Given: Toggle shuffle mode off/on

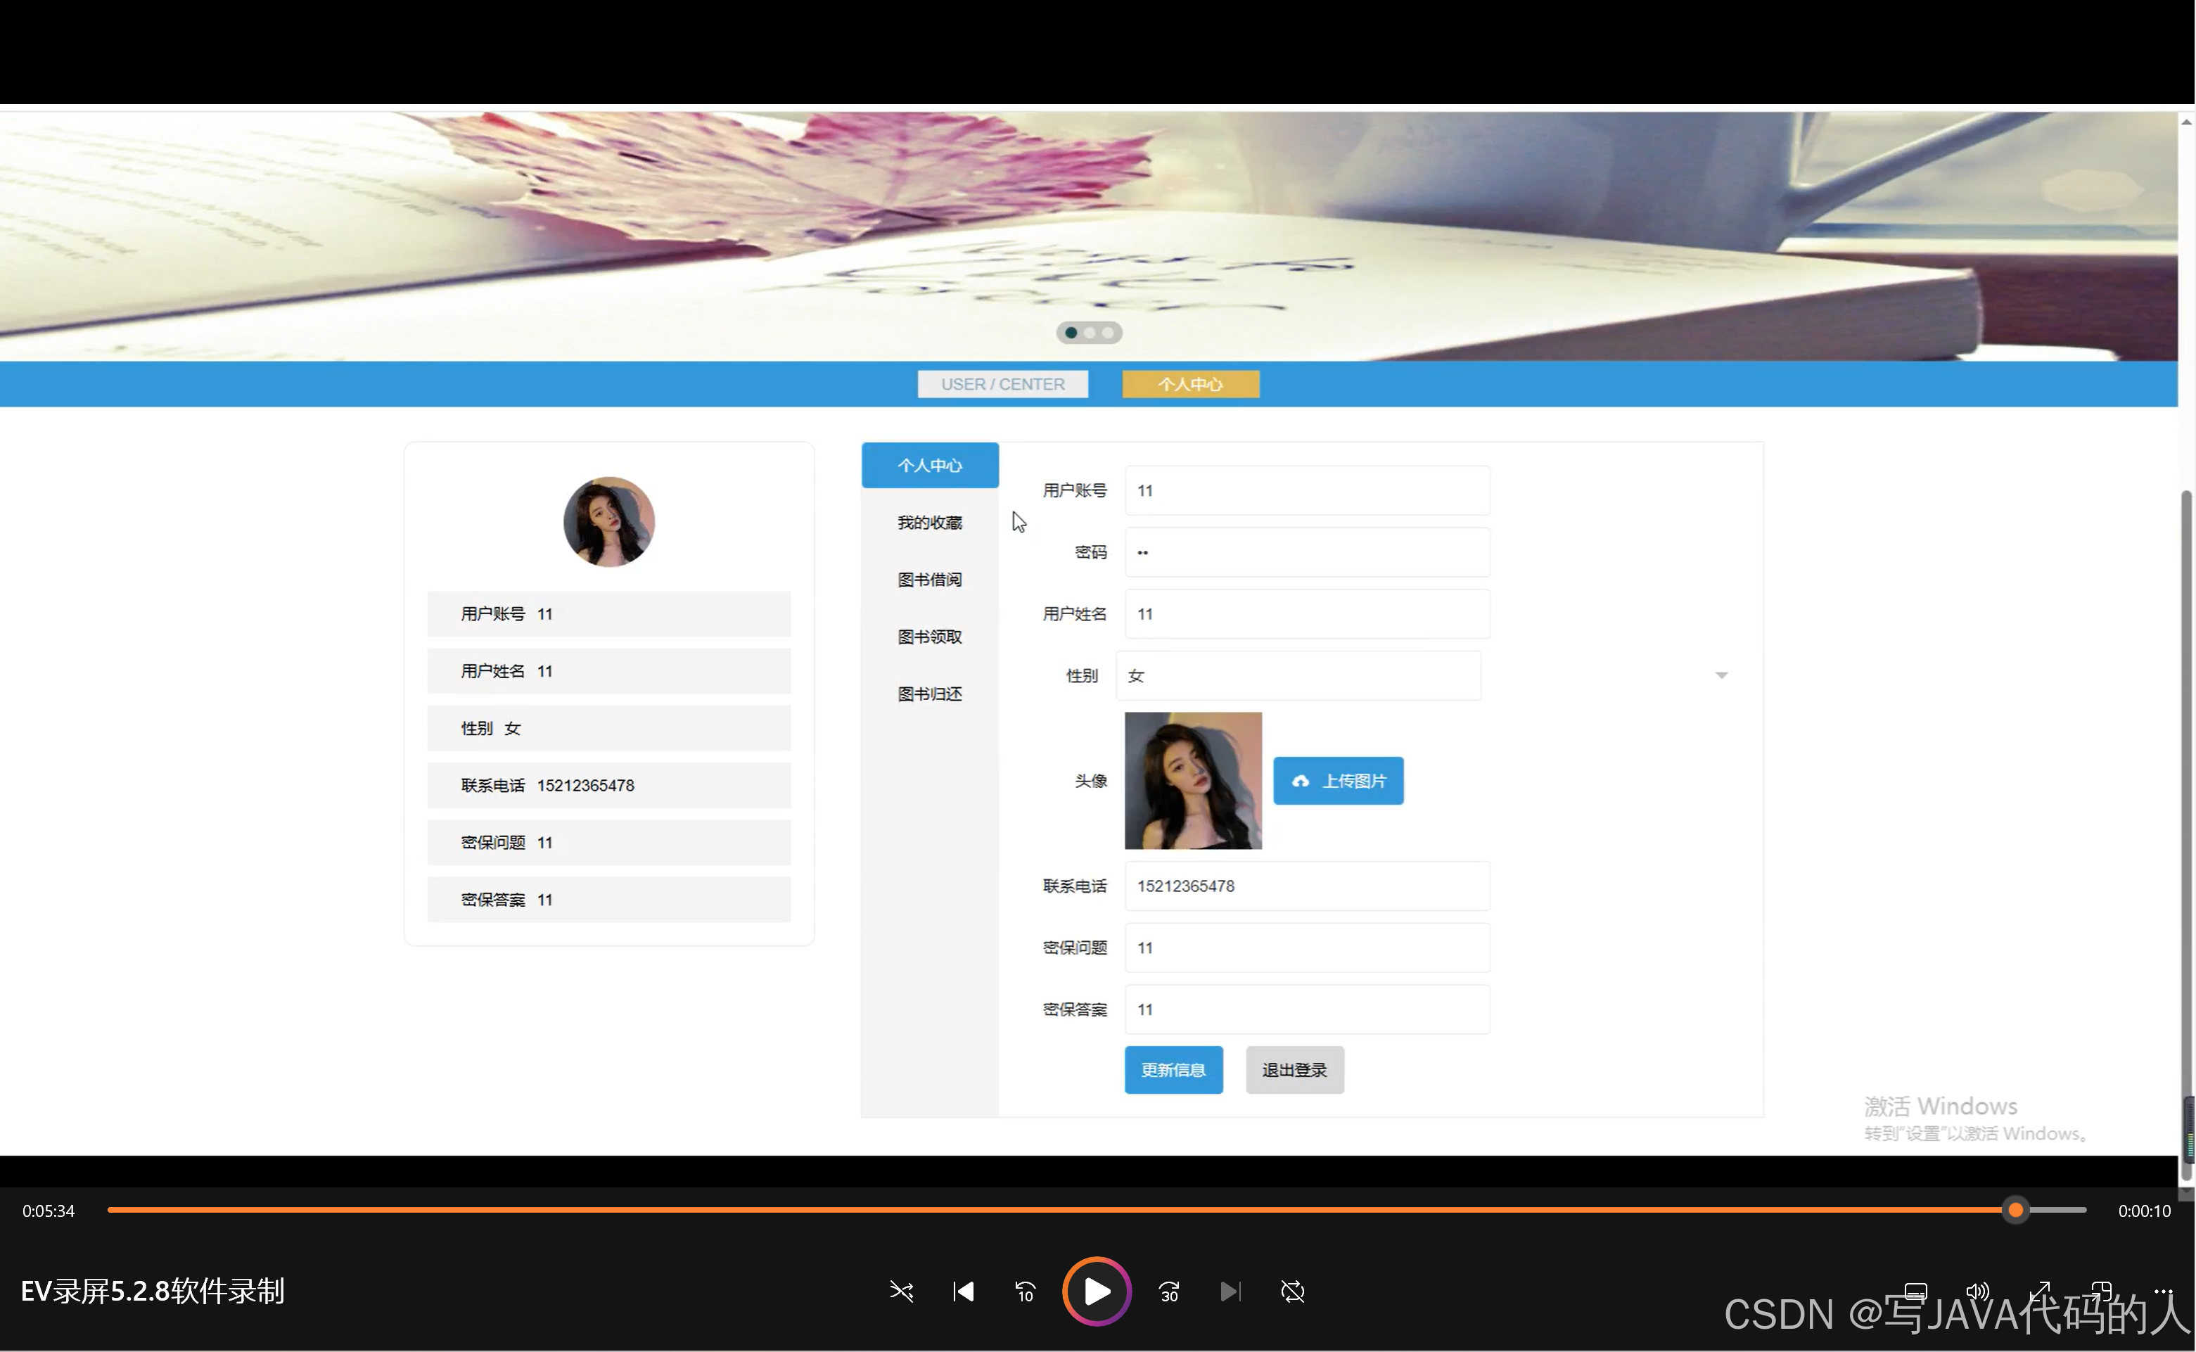Looking at the screenshot, I should coord(901,1292).
